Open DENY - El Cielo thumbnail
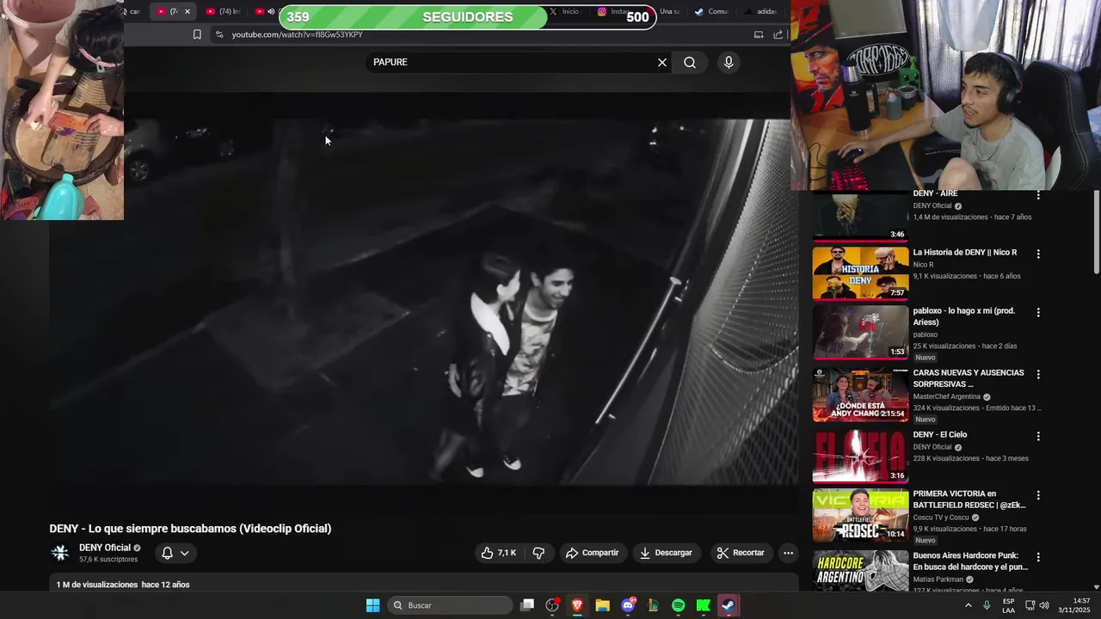The width and height of the screenshot is (1101, 619). pos(860,457)
